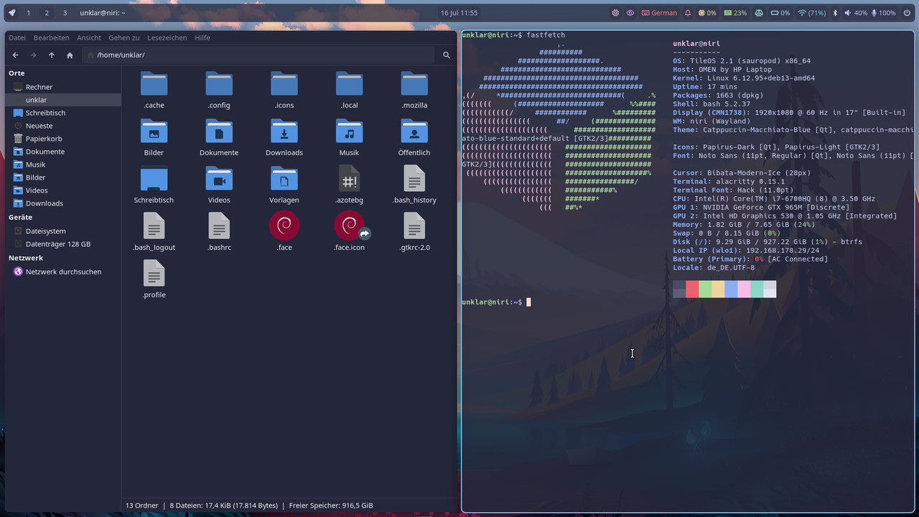Click the search magnifier in file manager
Viewport: 919px width, 517px height.
(447, 55)
